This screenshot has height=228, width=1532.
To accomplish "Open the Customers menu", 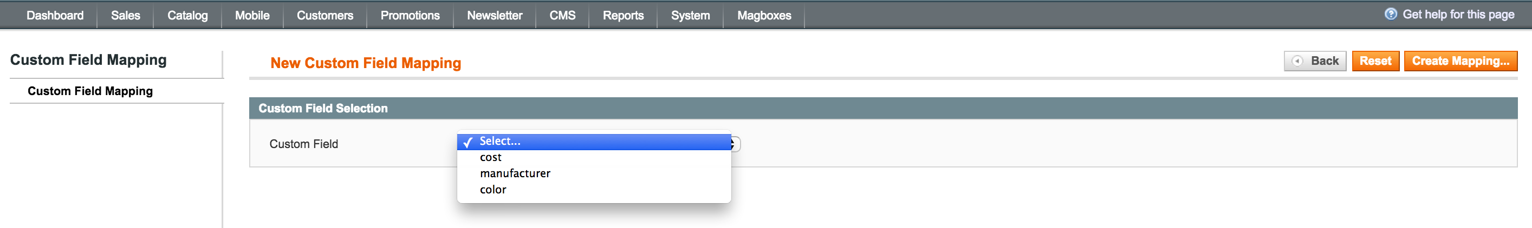I will click(x=324, y=16).
